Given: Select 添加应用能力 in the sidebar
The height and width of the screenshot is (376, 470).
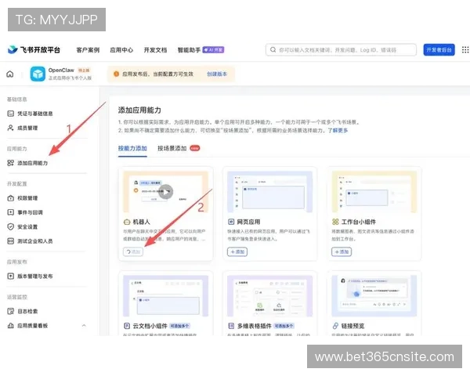Looking at the screenshot, I should pyautogui.click(x=31, y=163).
